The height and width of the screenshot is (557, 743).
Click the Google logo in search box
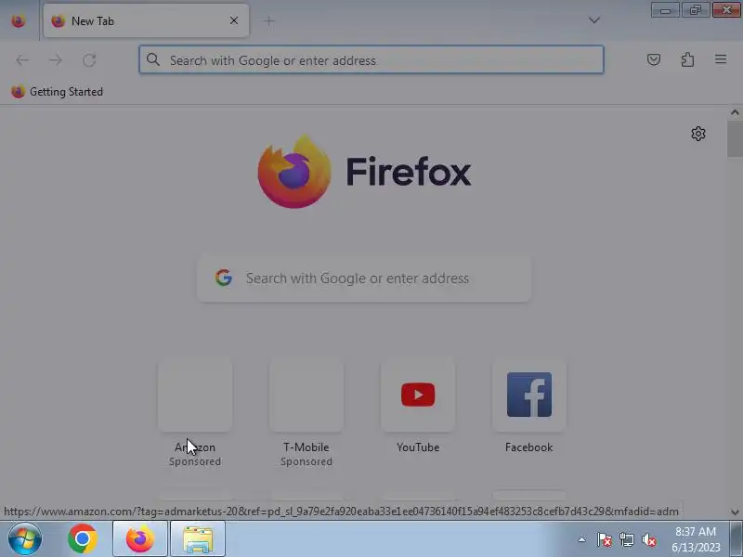tap(224, 278)
